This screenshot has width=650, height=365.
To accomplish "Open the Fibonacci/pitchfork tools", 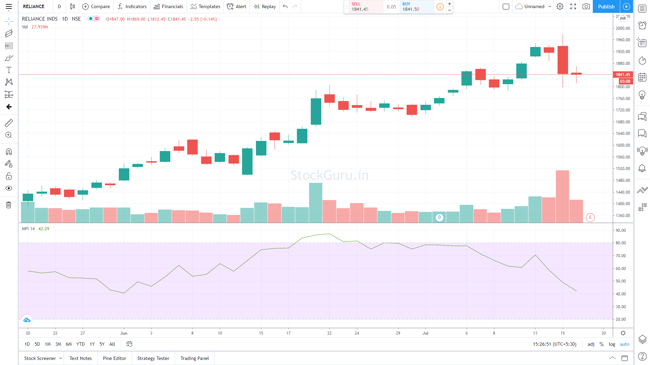I will click(9, 46).
